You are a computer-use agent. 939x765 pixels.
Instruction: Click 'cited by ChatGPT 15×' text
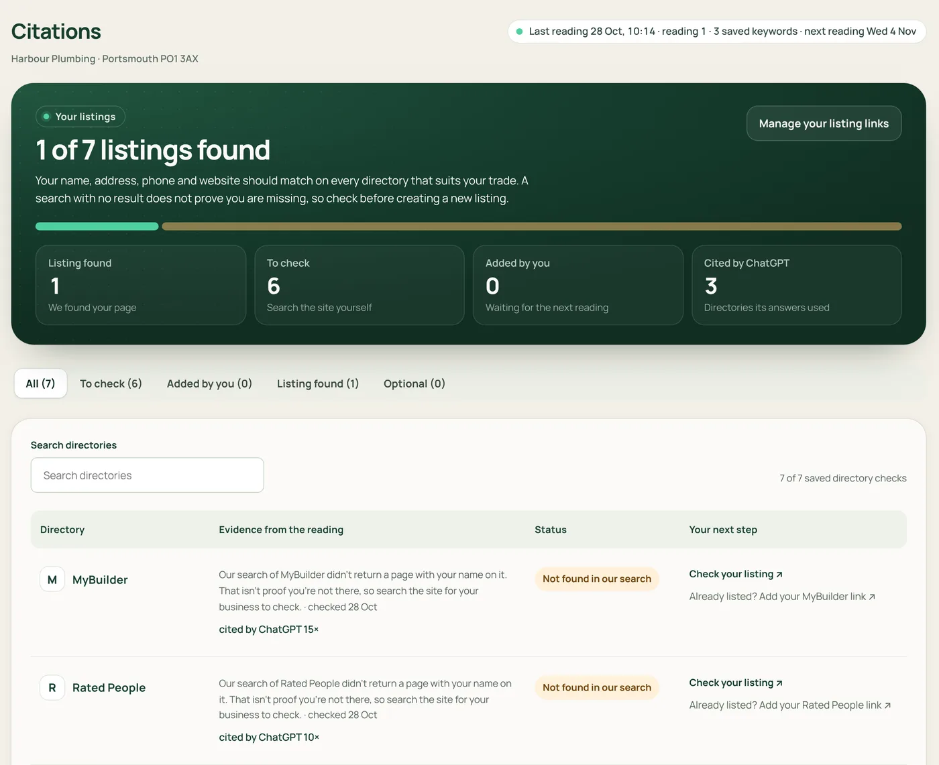(x=269, y=630)
